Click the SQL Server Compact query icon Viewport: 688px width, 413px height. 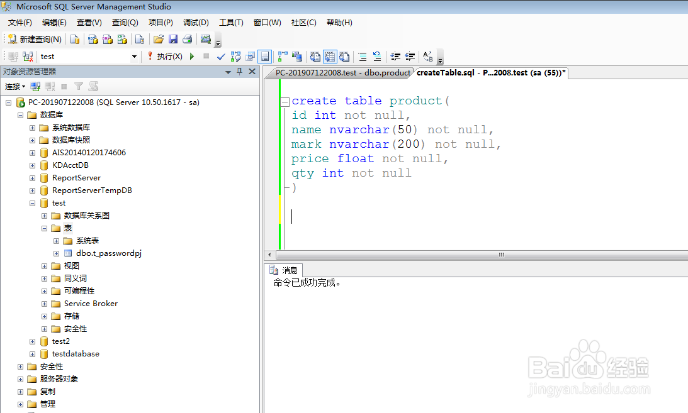point(140,40)
